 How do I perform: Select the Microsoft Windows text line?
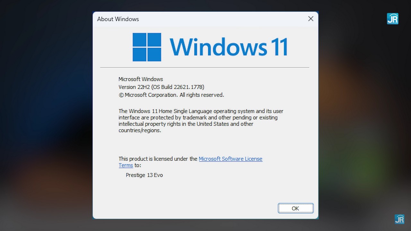(141, 79)
